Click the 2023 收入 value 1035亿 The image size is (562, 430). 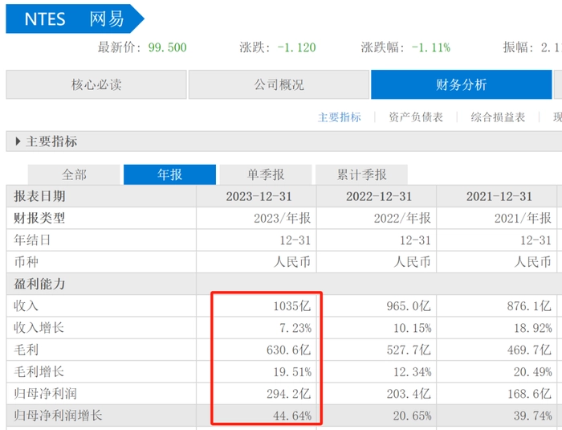coord(291,306)
